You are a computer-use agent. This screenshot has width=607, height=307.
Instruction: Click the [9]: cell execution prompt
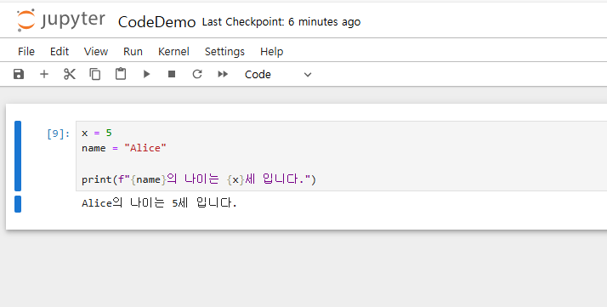point(59,134)
